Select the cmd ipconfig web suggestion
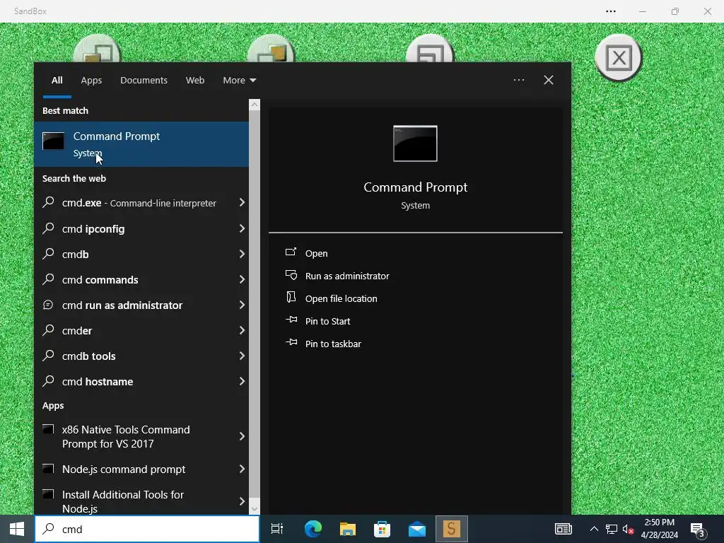724x543 pixels. 141,228
